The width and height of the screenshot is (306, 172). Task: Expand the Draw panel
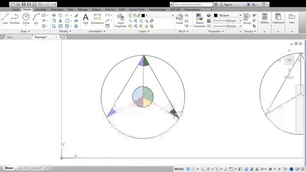[25, 32]
